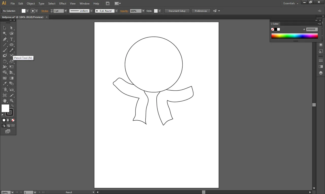Set paint mode to Color
The height and width of the screenshot is (194, 325).
point(4,120)
